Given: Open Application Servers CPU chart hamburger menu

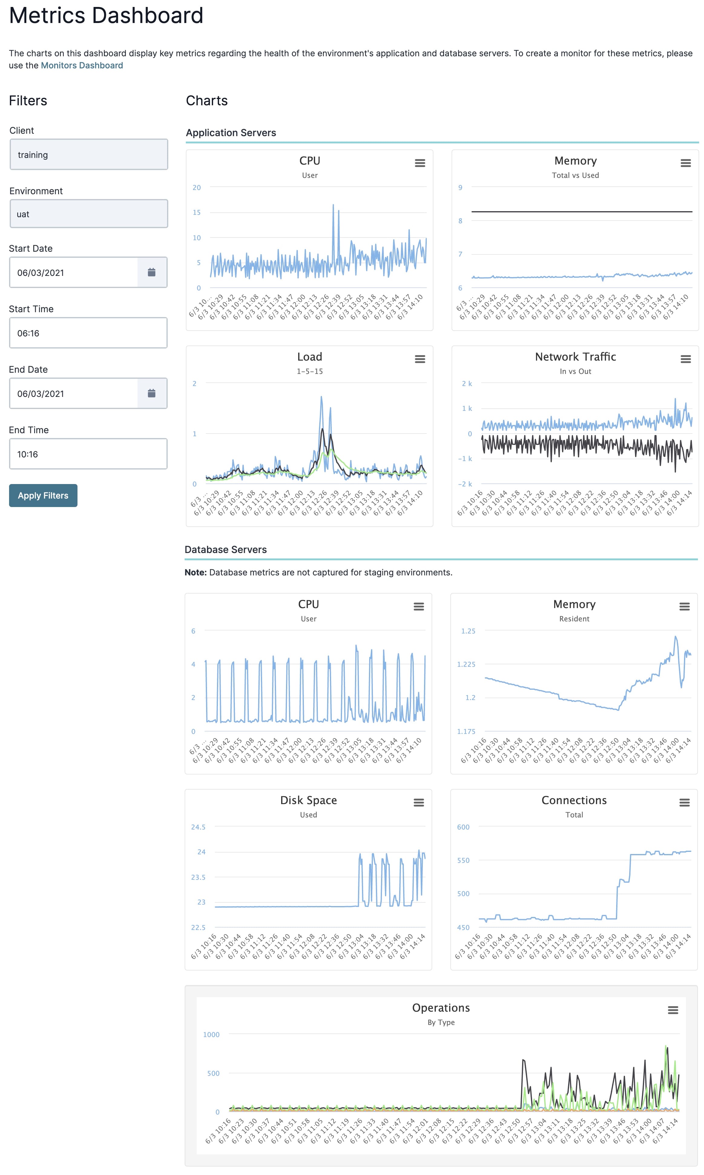Looking at the screenshot, I should click(x=420, y=163).
